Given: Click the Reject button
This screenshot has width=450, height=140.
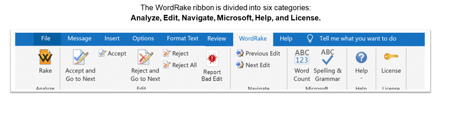Looking at the screenshot, I should pos(176,53).
